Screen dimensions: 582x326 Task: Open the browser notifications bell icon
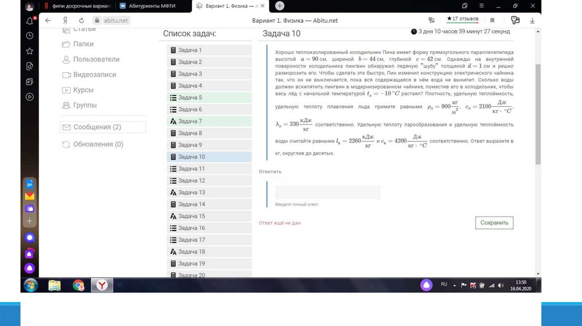30,21
